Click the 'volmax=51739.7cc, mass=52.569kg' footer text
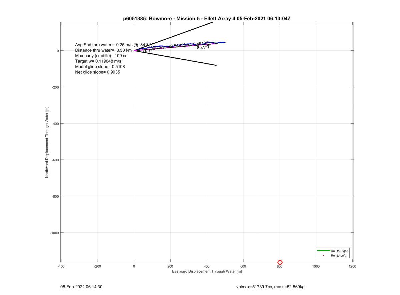 270,287
